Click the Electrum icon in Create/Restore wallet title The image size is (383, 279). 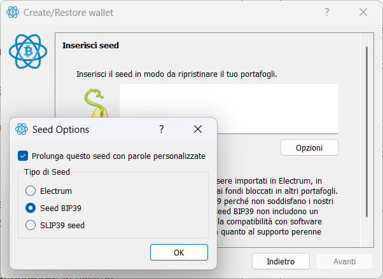point(13,12)
